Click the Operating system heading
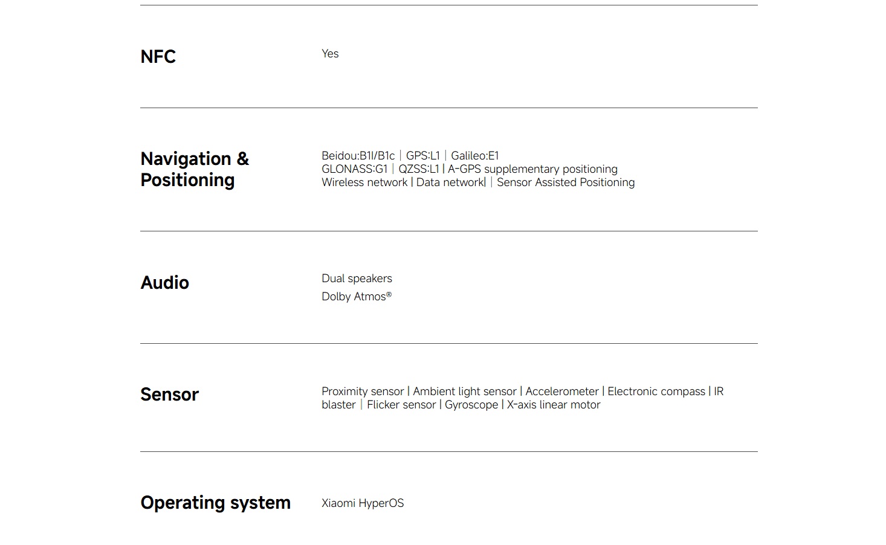The height and width of the screenshot is (545, 886). pos(215,503)
